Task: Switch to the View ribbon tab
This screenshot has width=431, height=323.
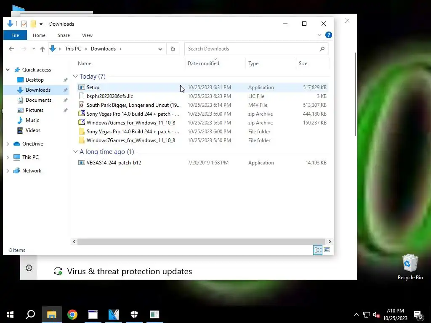Action: (x=87, y=35)
